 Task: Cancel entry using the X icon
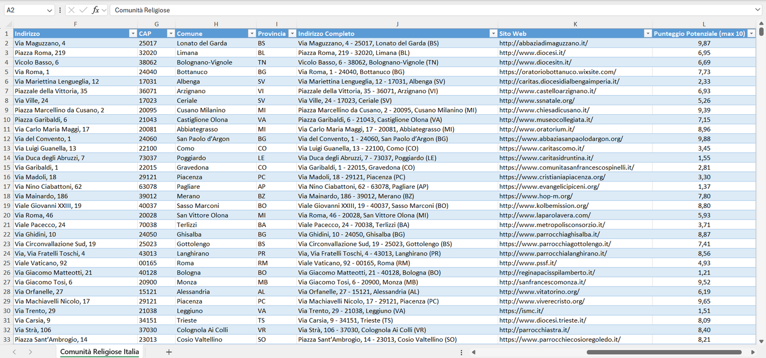[x=71, y=9]
